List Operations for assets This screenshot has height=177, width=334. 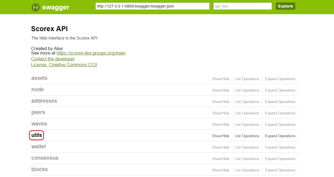pyautogui.click(x=247, y=79)
